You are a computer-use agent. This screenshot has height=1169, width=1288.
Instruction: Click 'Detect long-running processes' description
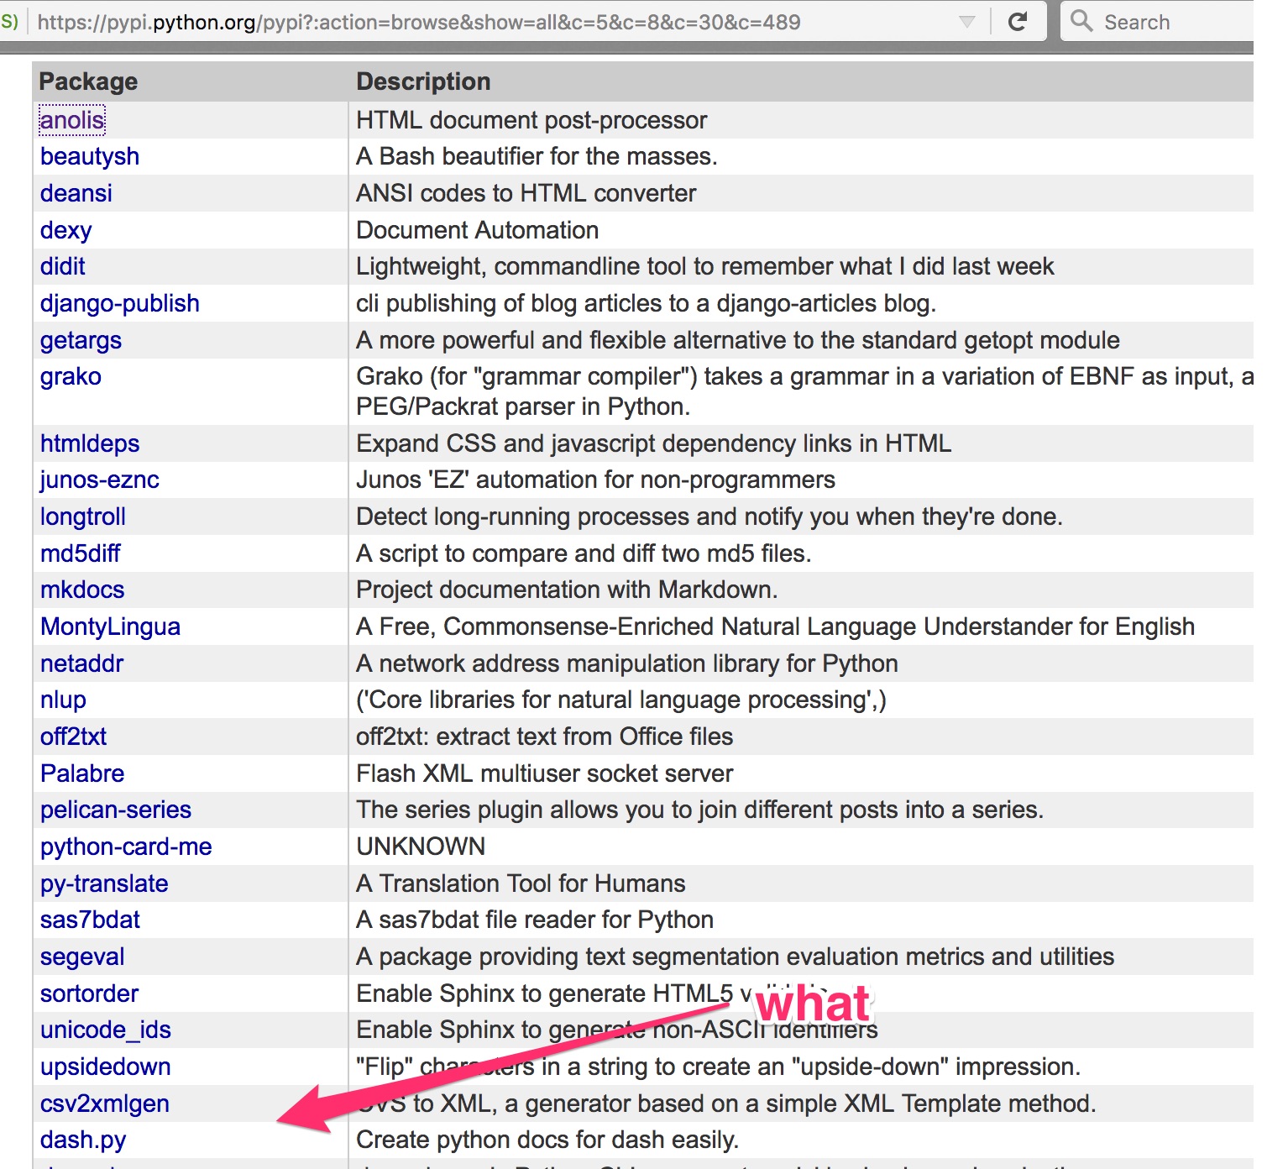point(709,516)
